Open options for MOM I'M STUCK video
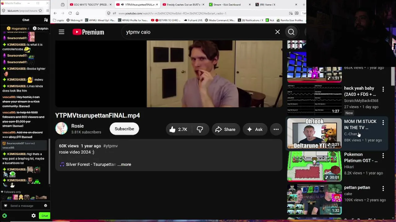Screen dimensions: 396x222 tap(383, 122)
